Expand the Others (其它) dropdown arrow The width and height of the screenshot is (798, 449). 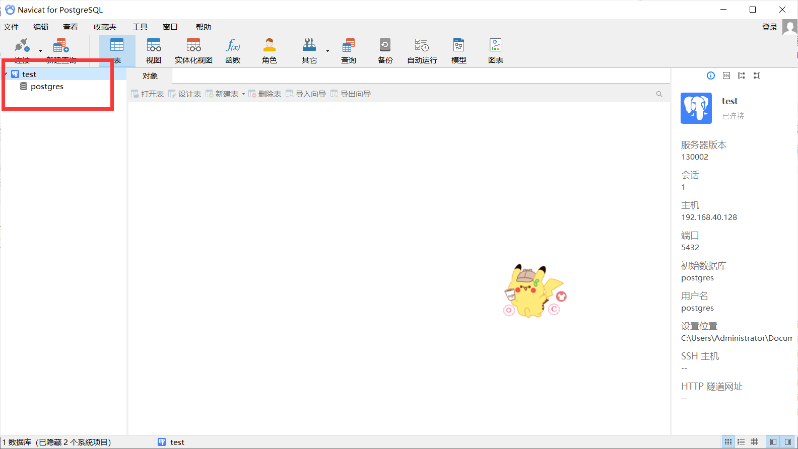point(327,51)
